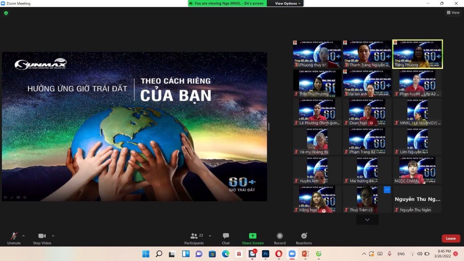Open the Chat panel
The width and height of the screenshot is (464, 261).
pos(225,238)
